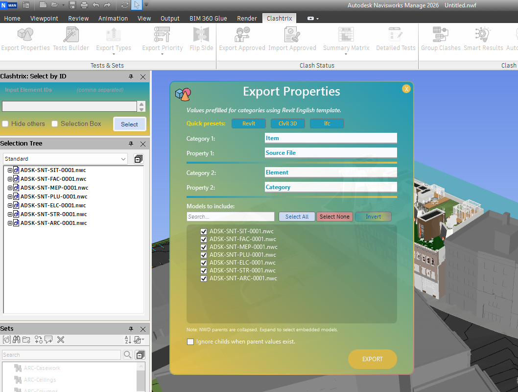Toggle the Hide others checkbox
Screen dimensions: 518x392
[x=5, y=124]
